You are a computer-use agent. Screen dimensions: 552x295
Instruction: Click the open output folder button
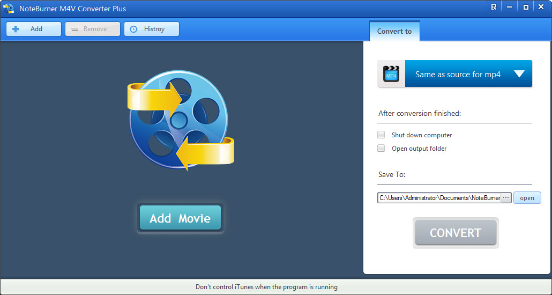click(x=527, y=198)
